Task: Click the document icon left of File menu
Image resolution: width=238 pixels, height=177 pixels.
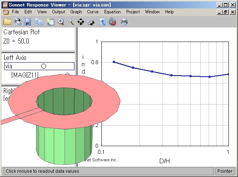Action: (x=6, y=12)
